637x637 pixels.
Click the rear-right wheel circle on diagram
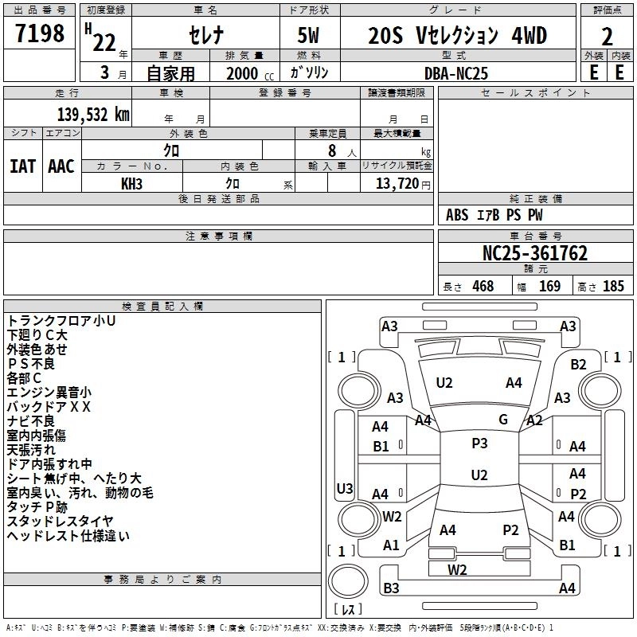click(600, 519)
